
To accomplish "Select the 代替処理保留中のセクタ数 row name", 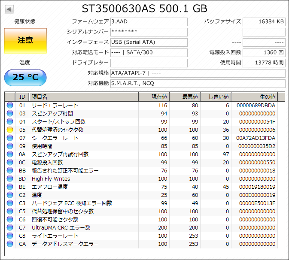I will pyautogui.click(x=63, y=211).
